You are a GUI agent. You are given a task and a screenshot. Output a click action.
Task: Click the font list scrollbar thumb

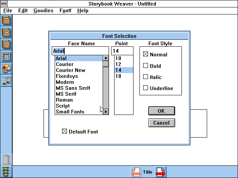tap(106, 64)
